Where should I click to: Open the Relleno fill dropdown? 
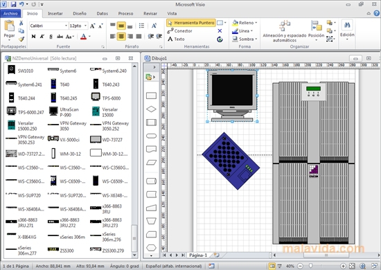pos(245,23)
